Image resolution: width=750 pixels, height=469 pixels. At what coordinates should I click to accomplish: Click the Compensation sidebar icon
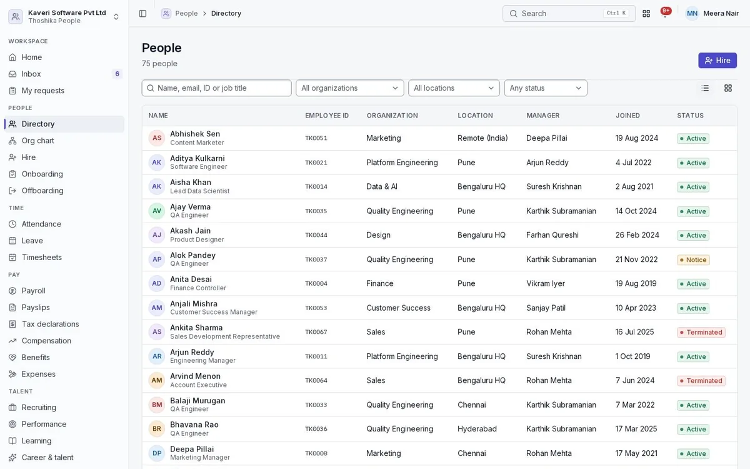click(x=12, y=341)
